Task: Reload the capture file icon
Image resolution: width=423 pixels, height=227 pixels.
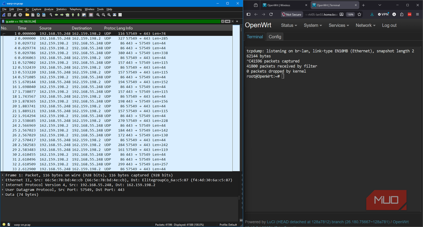Action: point(44,15)
